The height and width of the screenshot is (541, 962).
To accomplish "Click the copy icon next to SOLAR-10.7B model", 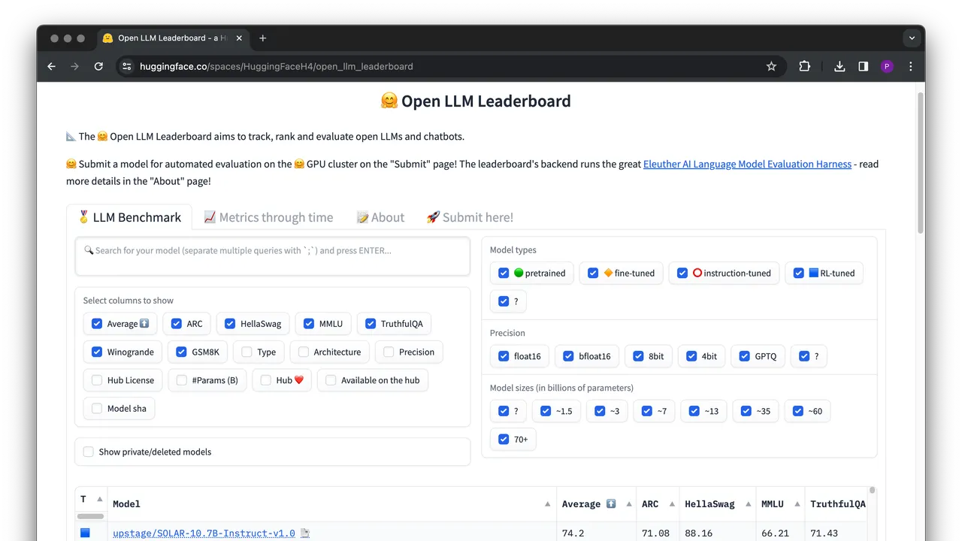I will (304, 533).
